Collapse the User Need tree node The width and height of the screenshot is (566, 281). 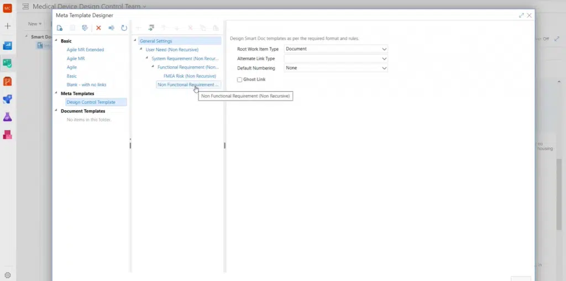(141, 50)
